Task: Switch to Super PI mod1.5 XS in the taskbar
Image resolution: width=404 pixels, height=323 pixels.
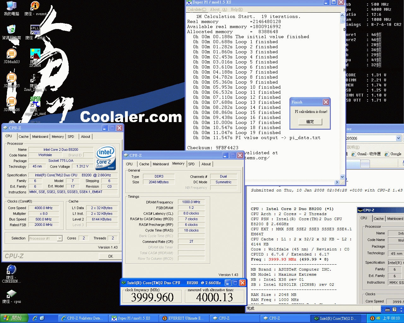Action: [x=134, y=318]
